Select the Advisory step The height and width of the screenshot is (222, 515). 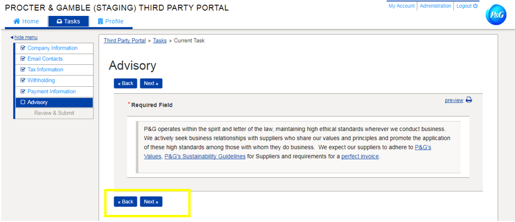point(54,102)
